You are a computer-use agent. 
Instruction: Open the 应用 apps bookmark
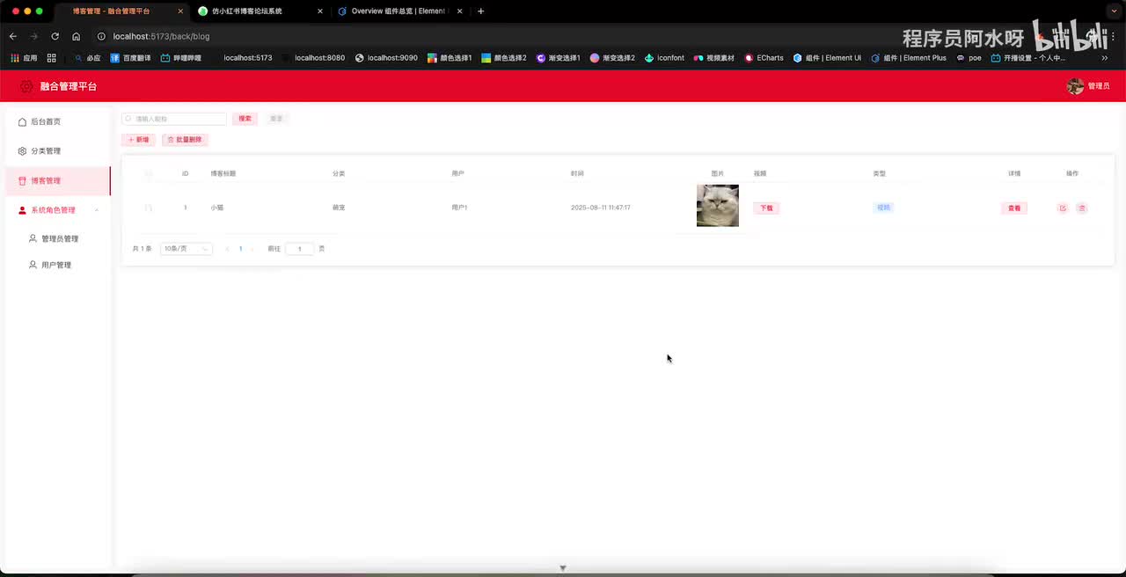coord(24,58)
